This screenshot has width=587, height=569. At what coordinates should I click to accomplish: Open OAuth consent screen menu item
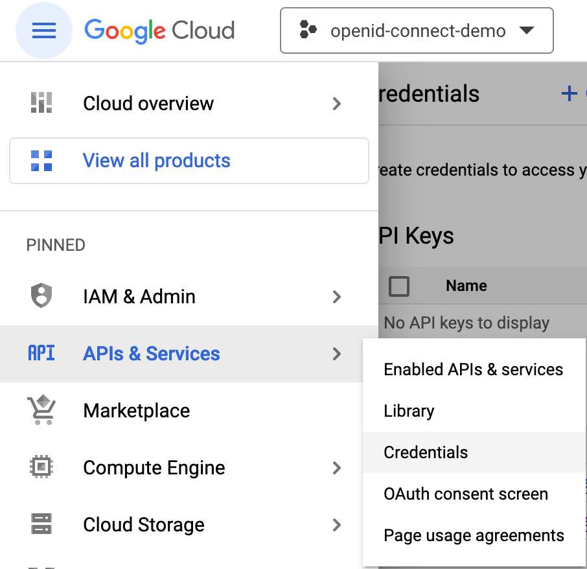466,494
